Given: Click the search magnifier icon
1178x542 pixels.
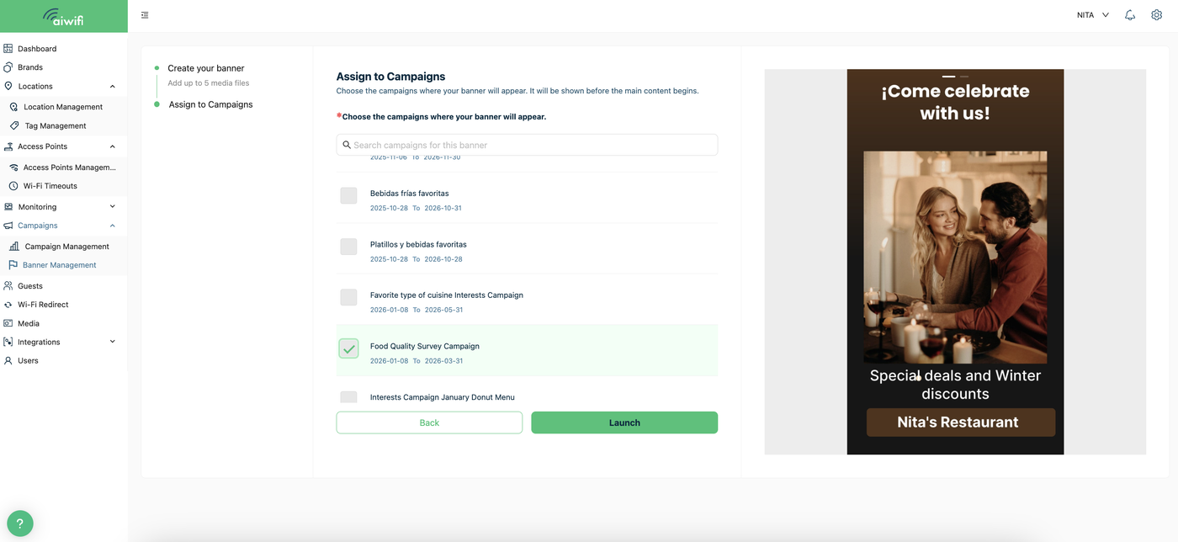Looking at the screenshot, I should [x=347, y=145].
